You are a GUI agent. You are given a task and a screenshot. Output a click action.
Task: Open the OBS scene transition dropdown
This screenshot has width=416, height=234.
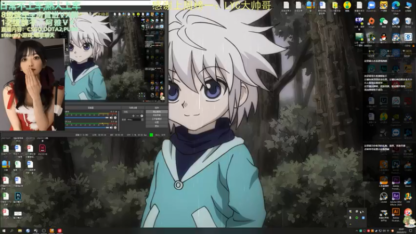coord(133,112)
